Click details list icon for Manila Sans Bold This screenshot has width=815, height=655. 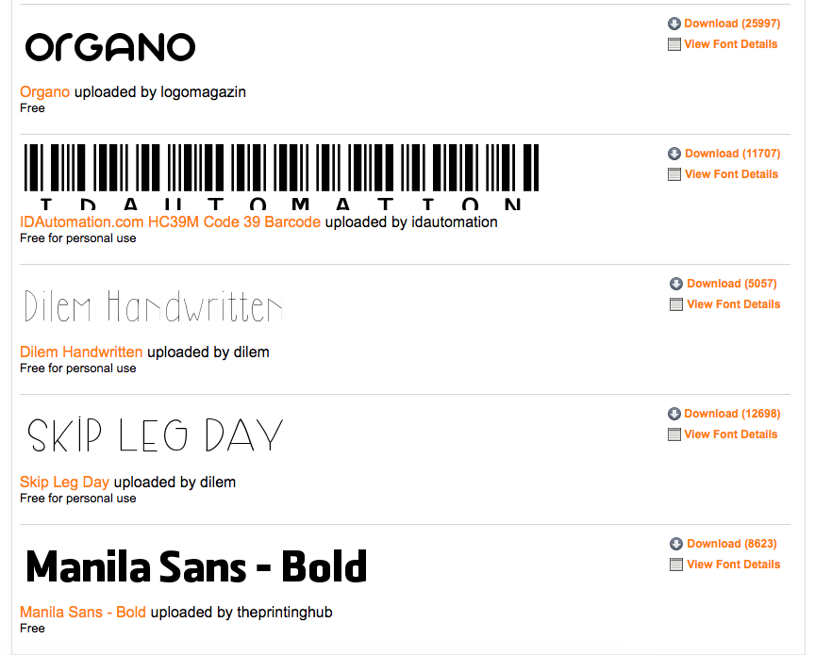[676, 565]
